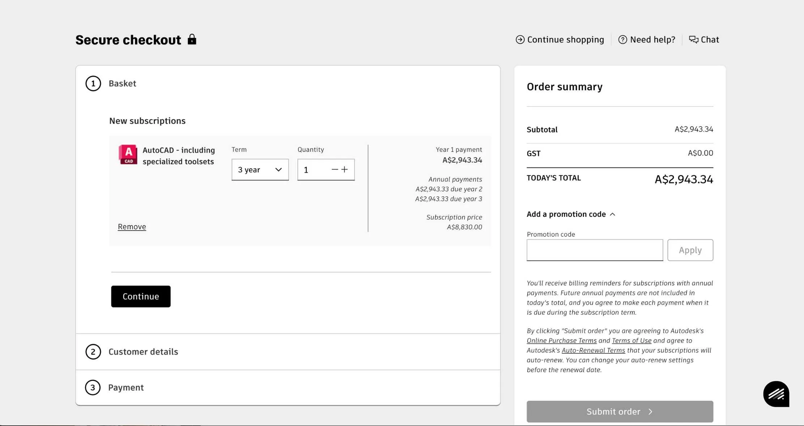Screen dimensions: 804x426
Task: Click the circled number 1 Basket step icon
Action: [93, 83]
